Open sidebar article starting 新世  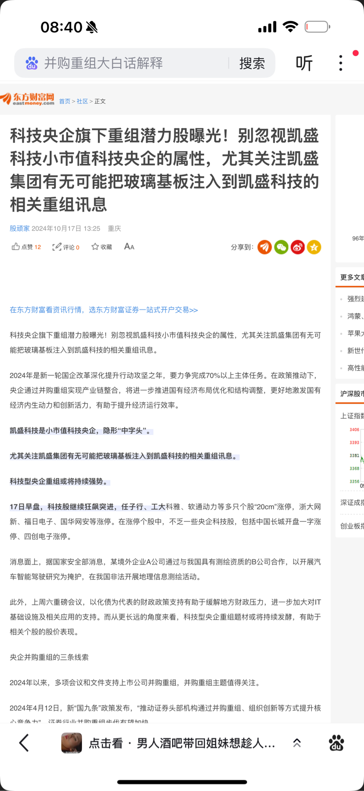tap(355, 351)
